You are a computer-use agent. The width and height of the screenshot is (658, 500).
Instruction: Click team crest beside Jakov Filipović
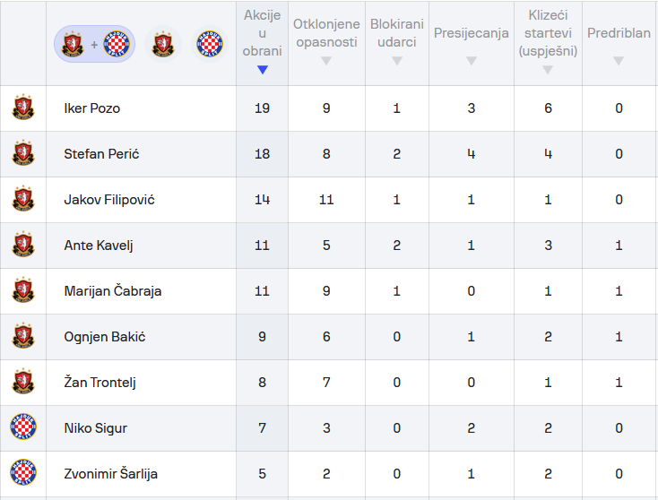pyautogui.click(x=23, y=200)
